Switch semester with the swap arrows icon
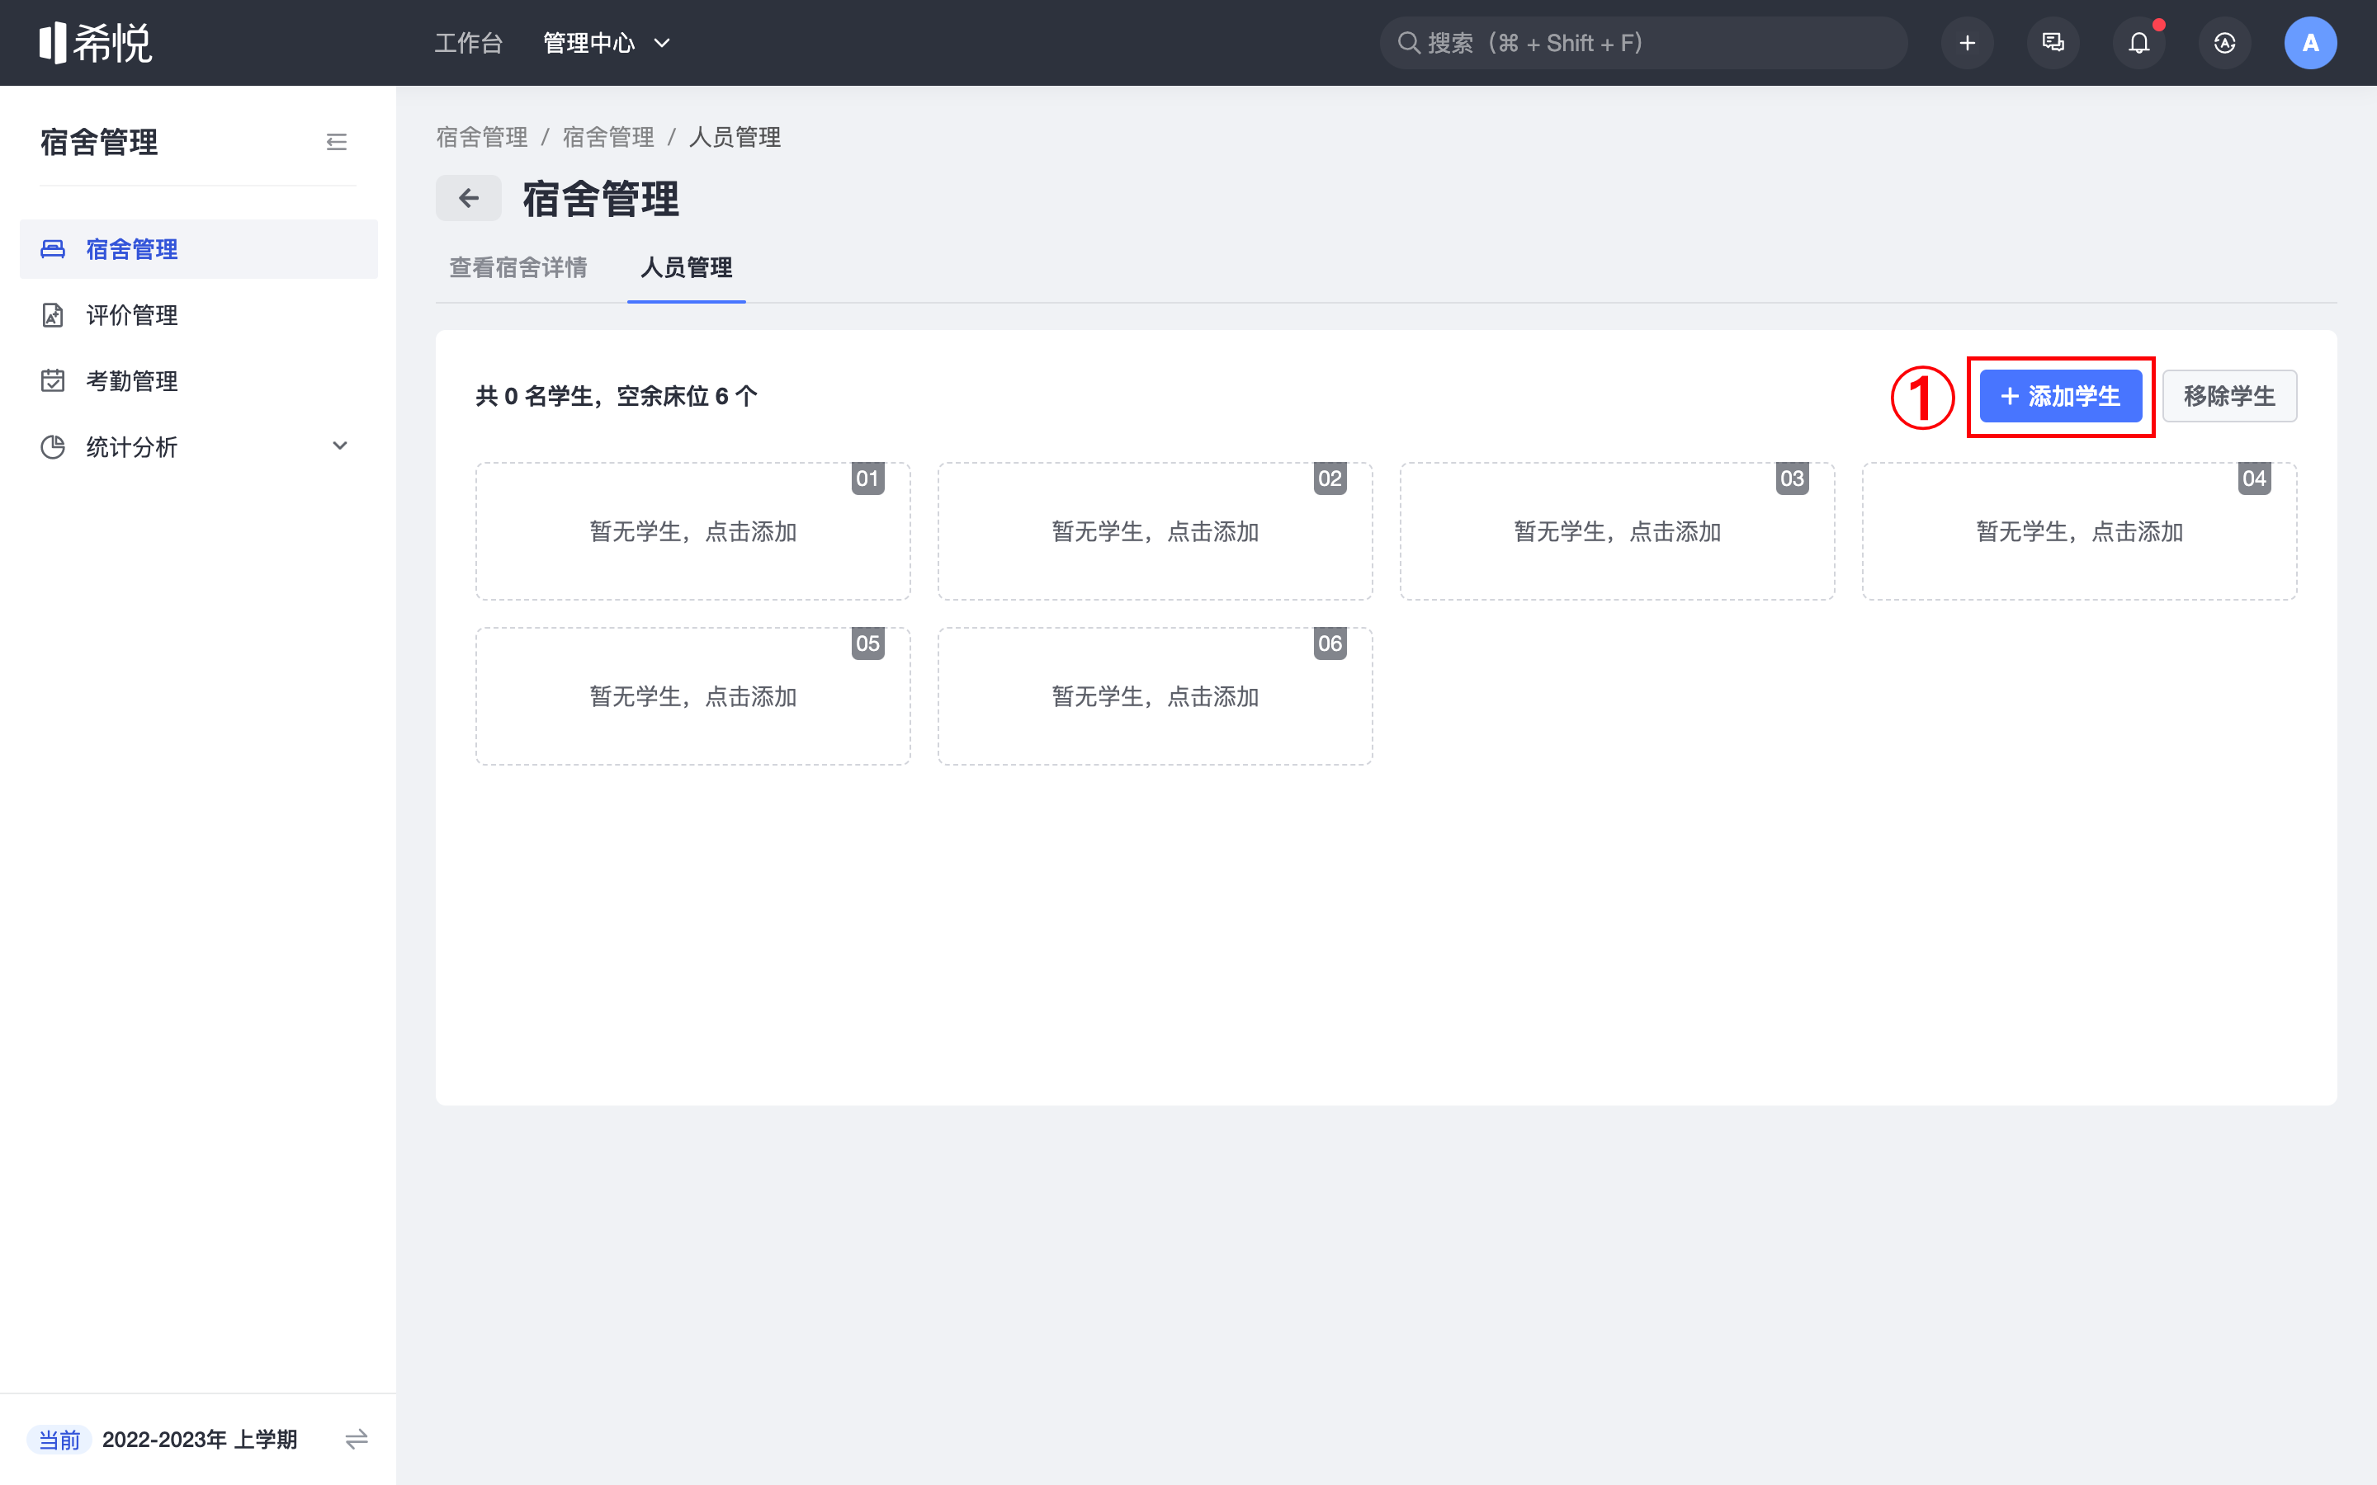This screenshot has height=1485, width=2377. point(357,1440)
